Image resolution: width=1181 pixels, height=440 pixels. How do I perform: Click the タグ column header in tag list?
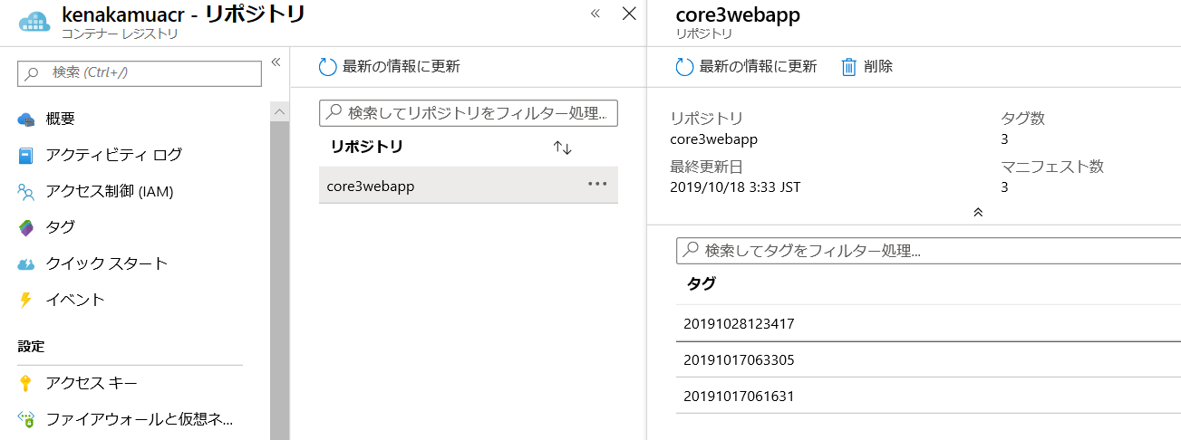tap(702, 283)
